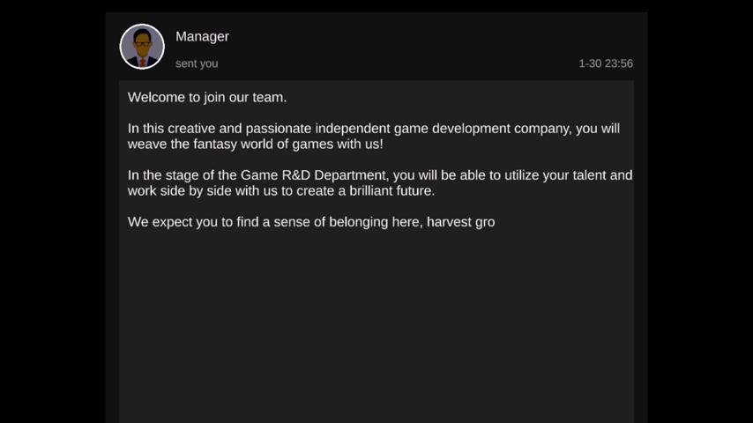Screen dimensions: 753x423
Task: Click the words "Game R&D Department"
Action: (x=313, y=175)
